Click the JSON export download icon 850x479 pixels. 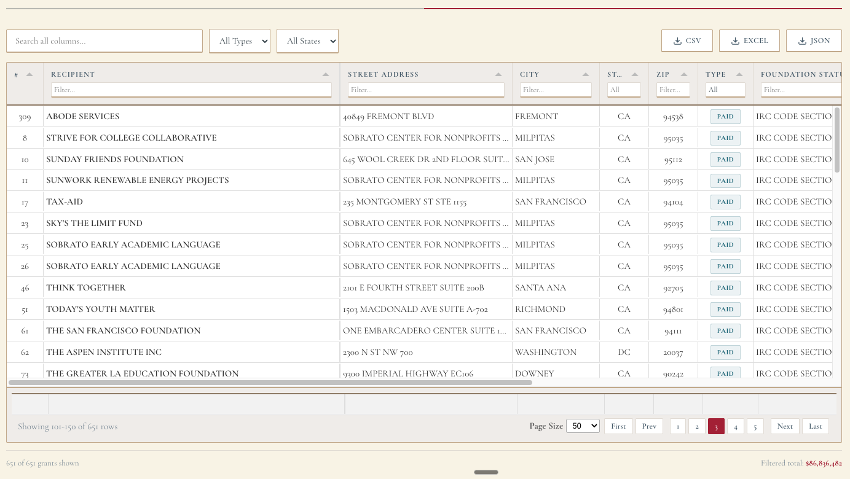pyautogui.click(x=802, y=41)
